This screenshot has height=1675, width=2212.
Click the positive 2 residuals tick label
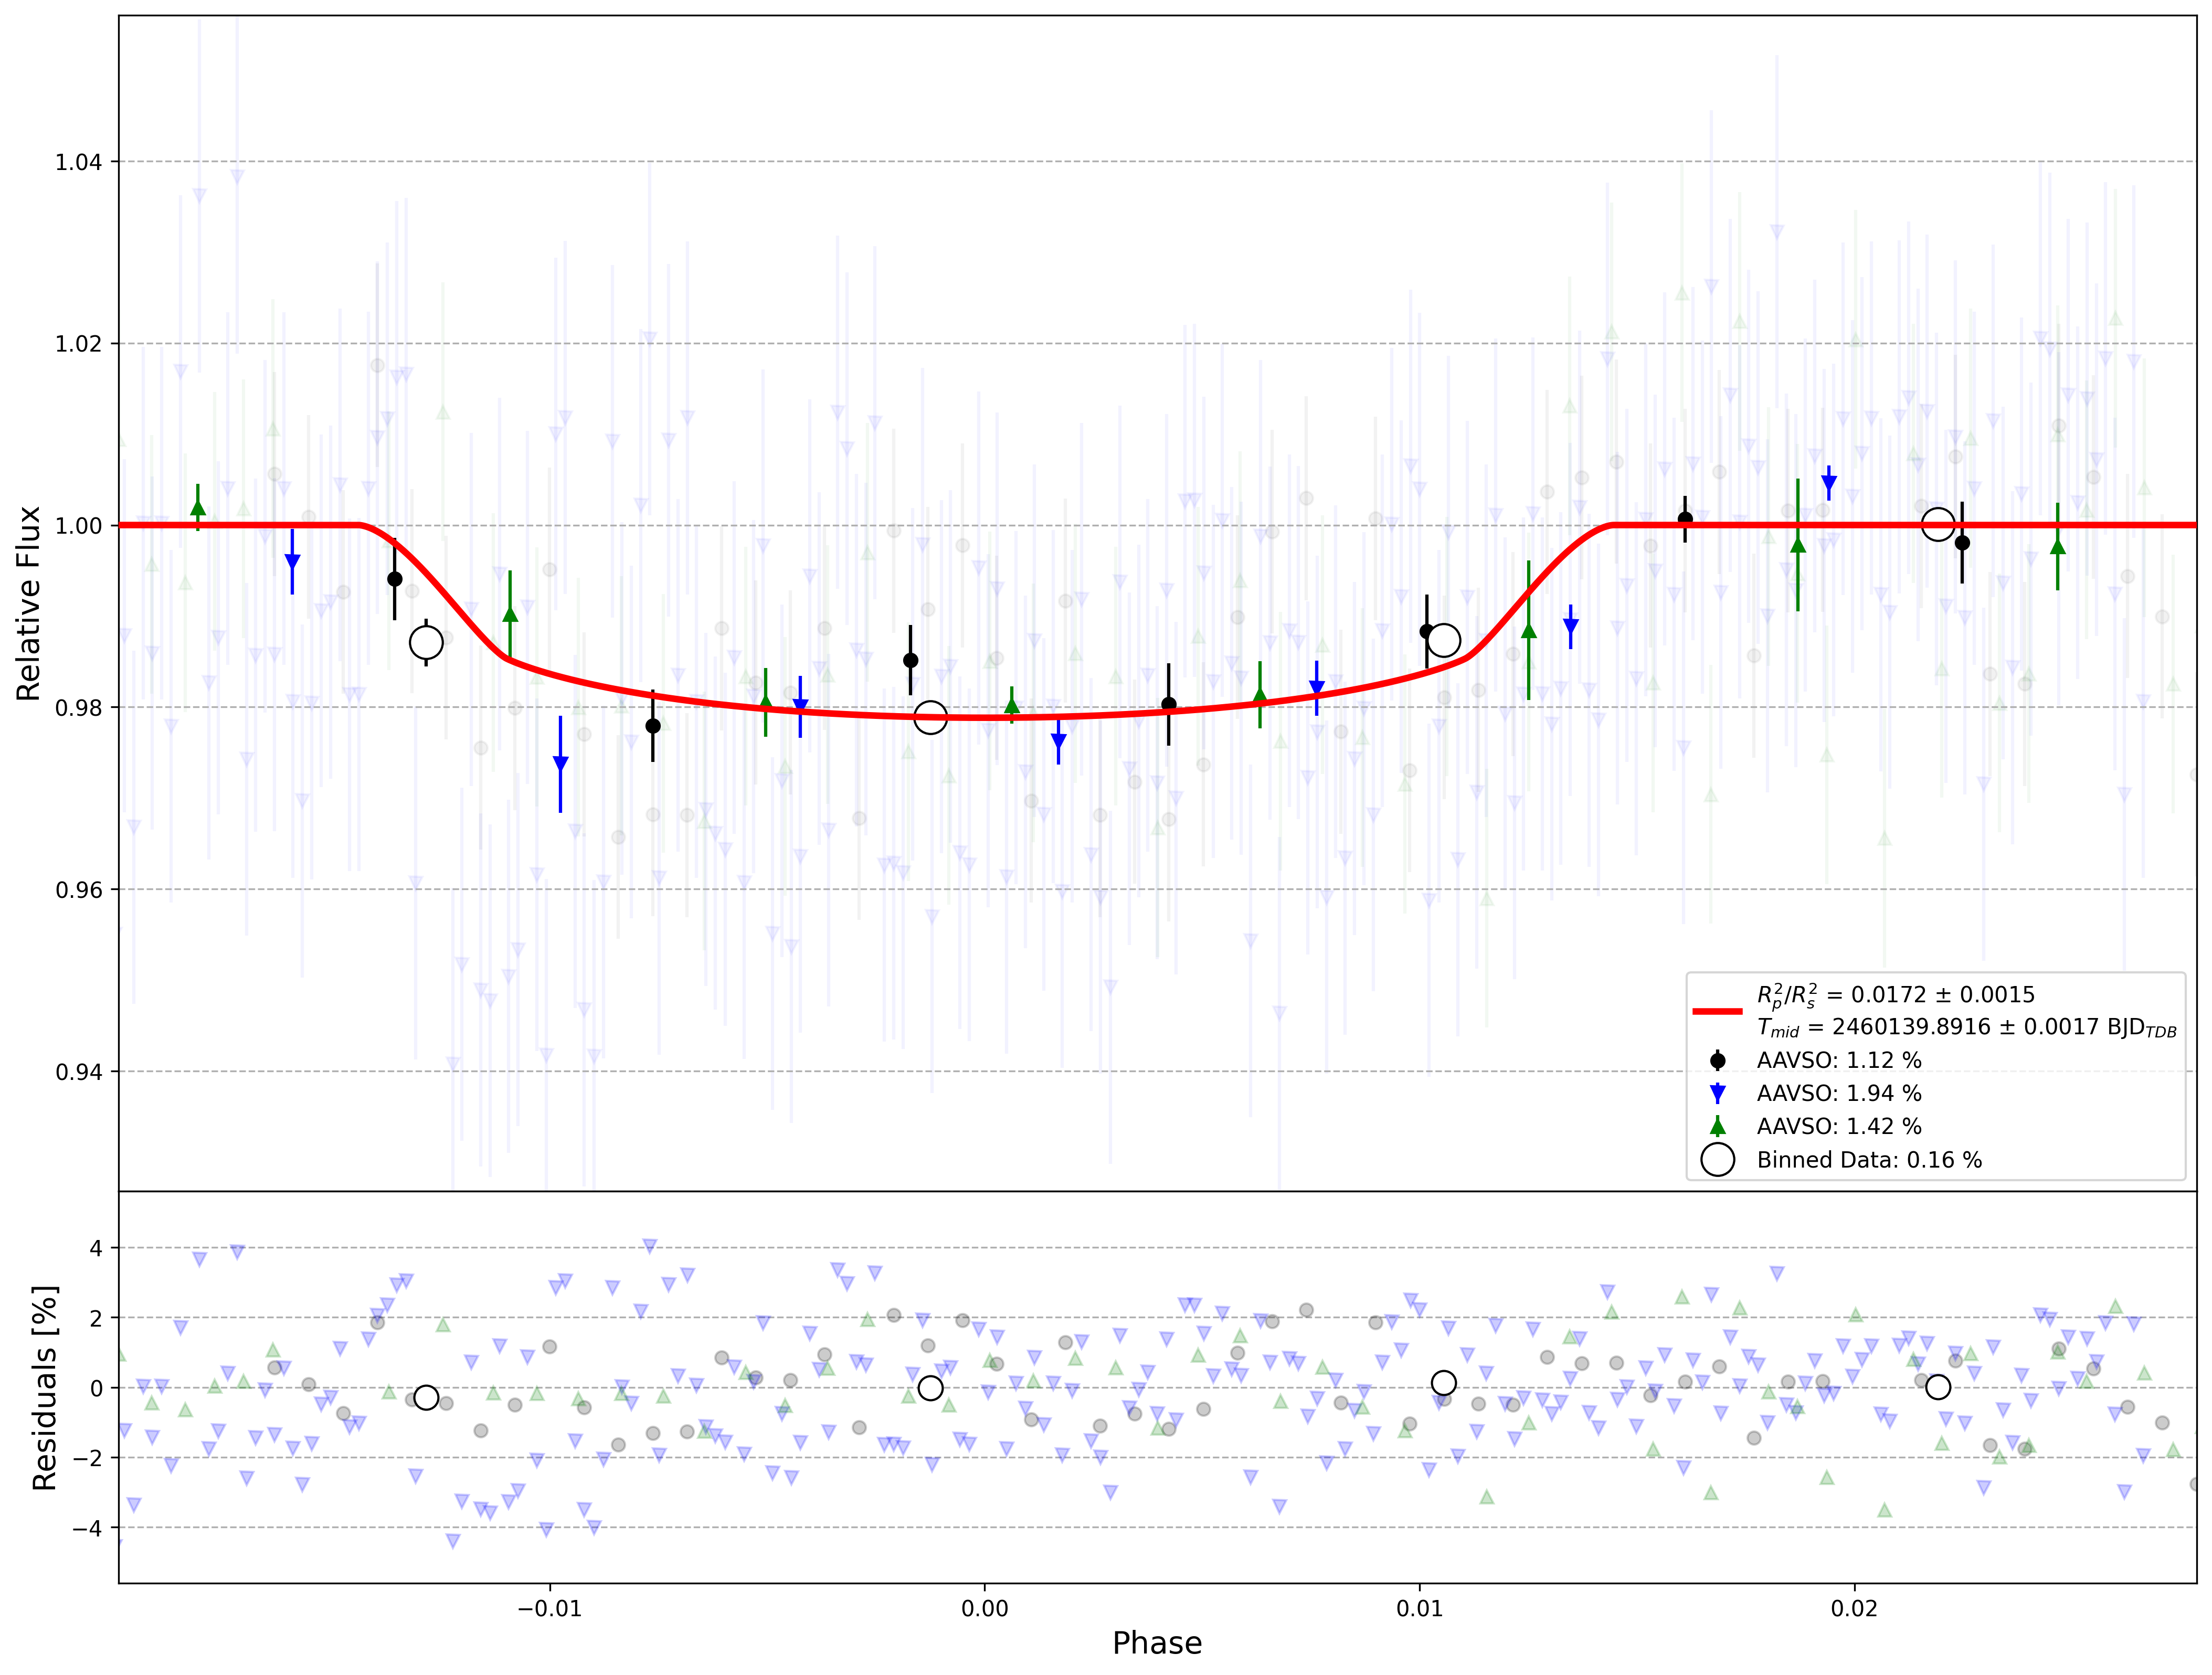(x=96, y=1318)
